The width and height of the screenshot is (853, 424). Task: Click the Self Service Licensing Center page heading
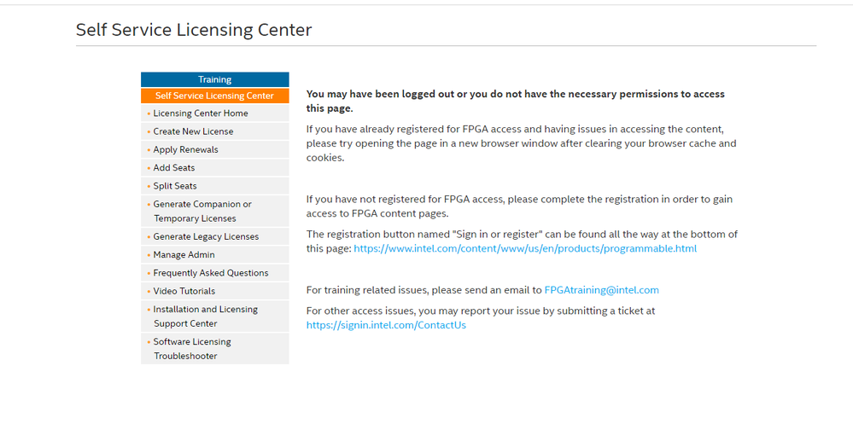coord(194,30)
